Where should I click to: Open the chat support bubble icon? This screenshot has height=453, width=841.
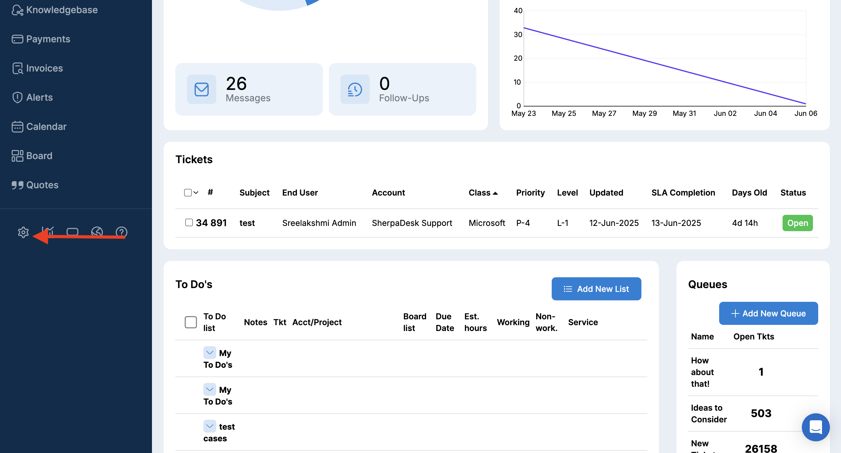[815, 427]
